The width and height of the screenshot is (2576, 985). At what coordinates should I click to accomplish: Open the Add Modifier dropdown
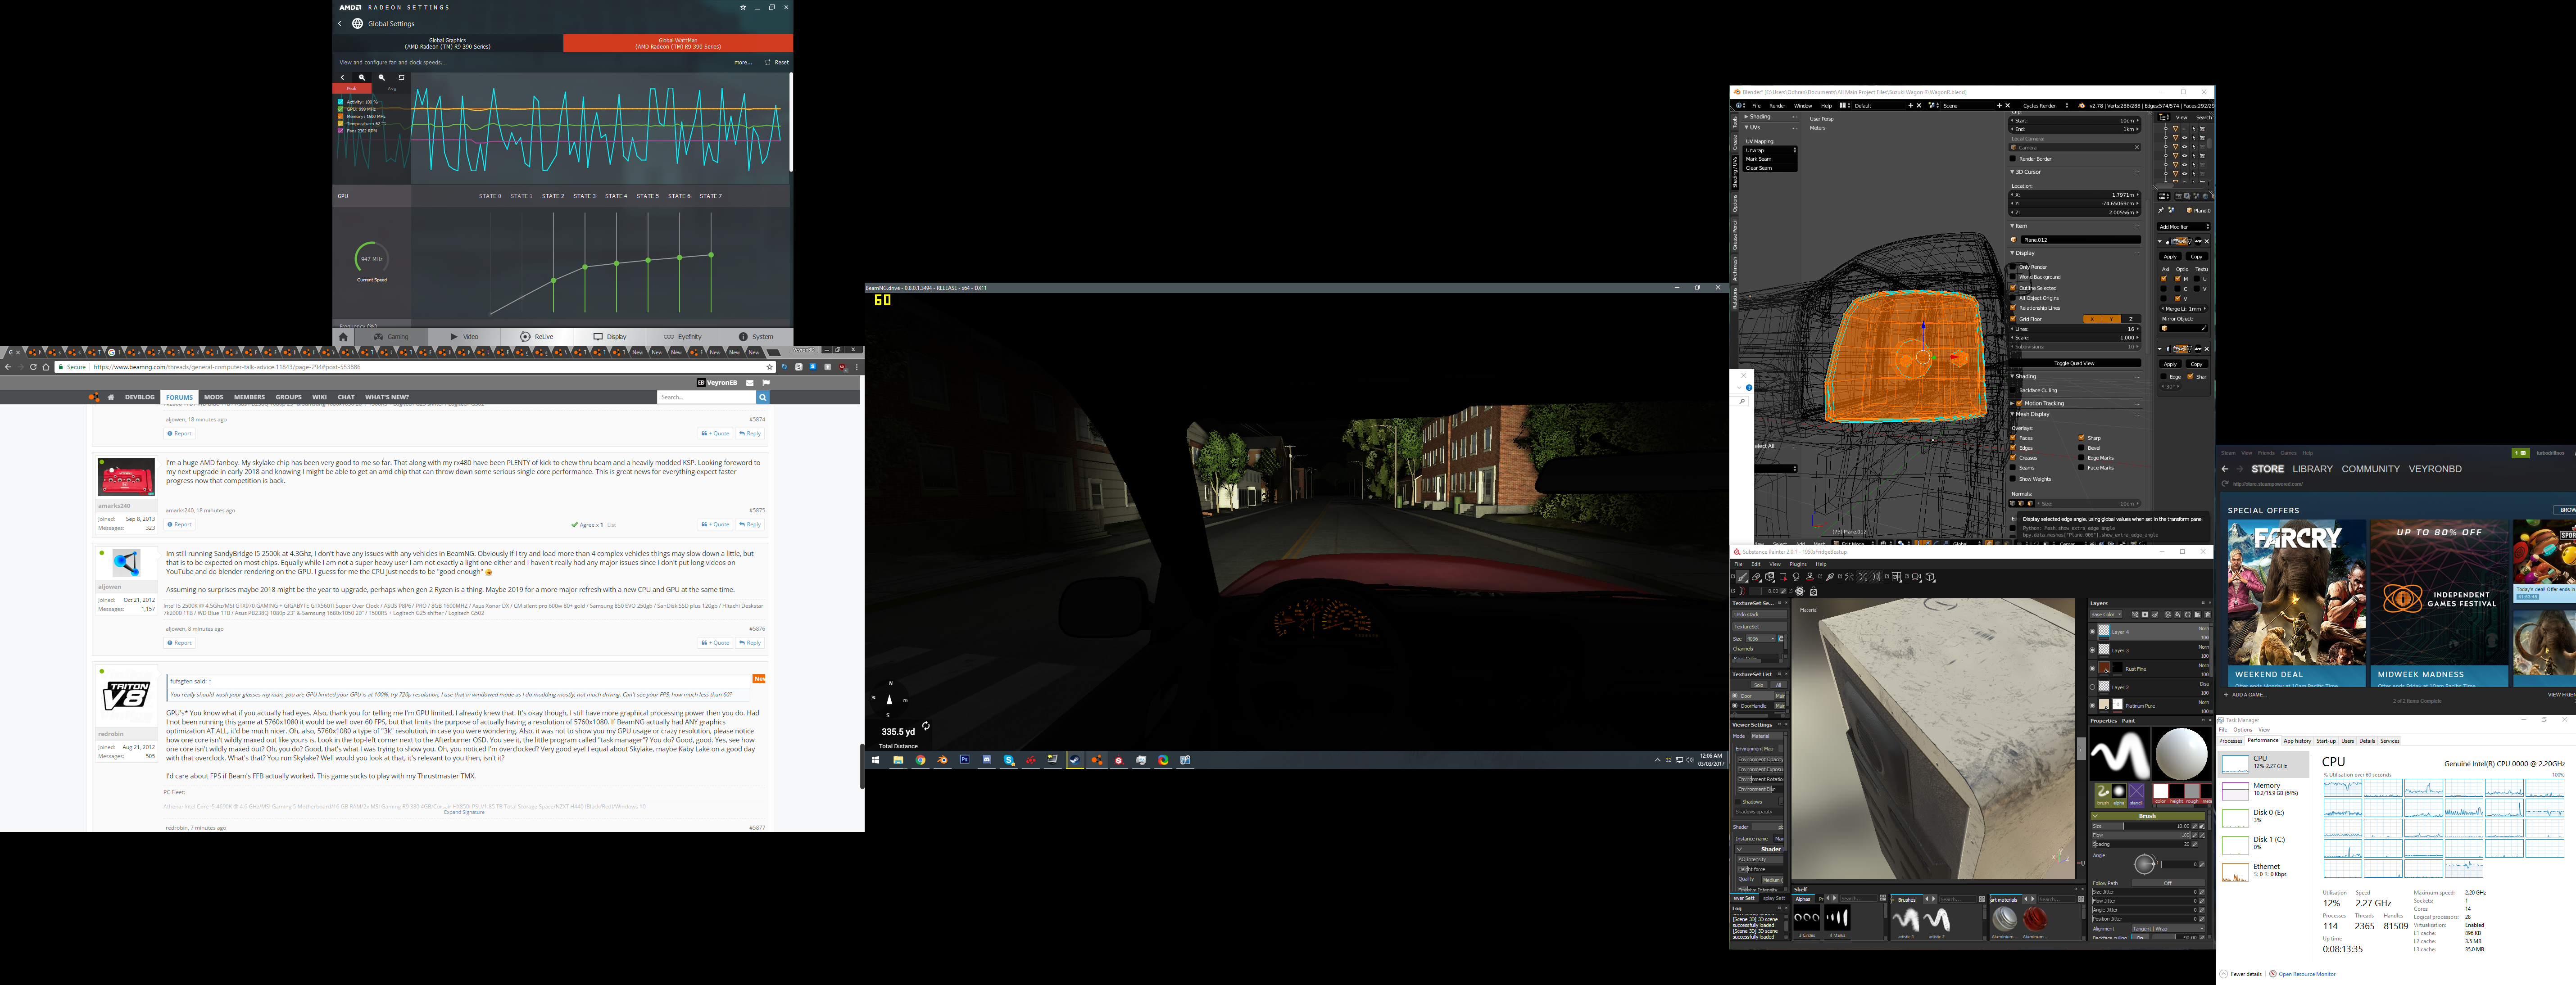[2184, 227]
